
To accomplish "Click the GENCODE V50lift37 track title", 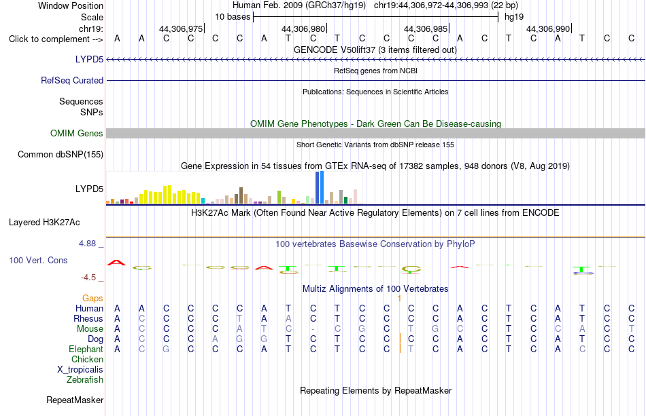I will click(x=375, y=50).
